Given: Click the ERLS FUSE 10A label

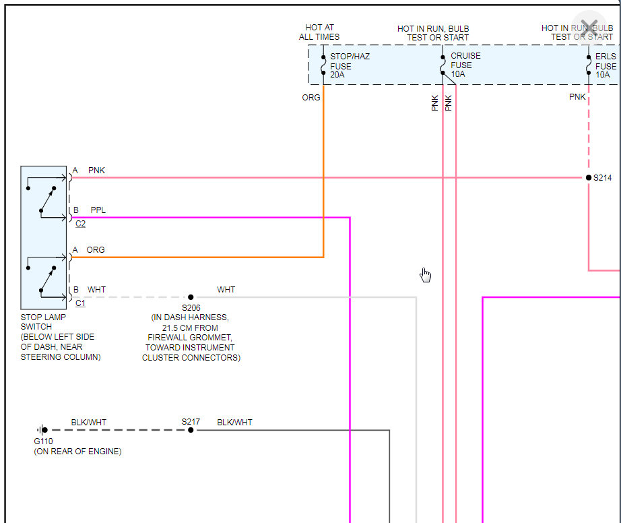Looking at the screenshot, I should tap(606, 65).
